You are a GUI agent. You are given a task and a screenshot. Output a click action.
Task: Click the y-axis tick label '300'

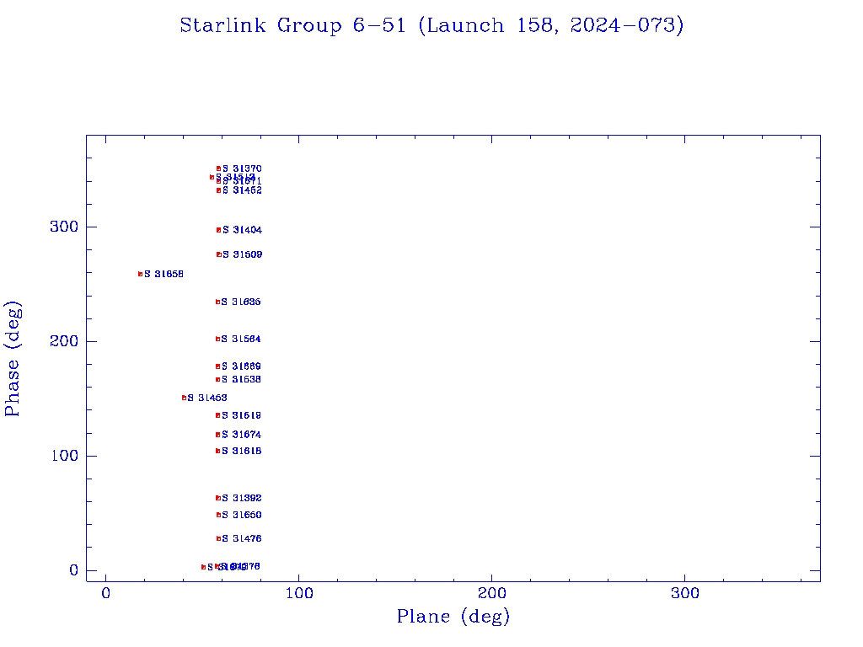tap(64, 227)
